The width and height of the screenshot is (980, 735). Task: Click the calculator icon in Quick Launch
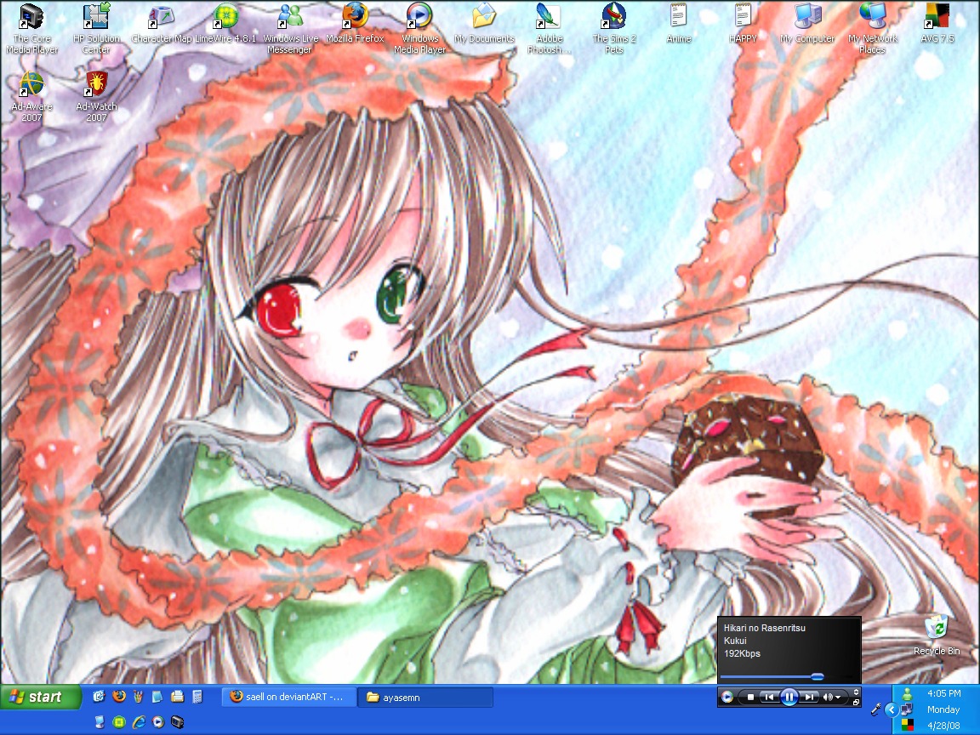pyautogui.click(x=197, y=696)
